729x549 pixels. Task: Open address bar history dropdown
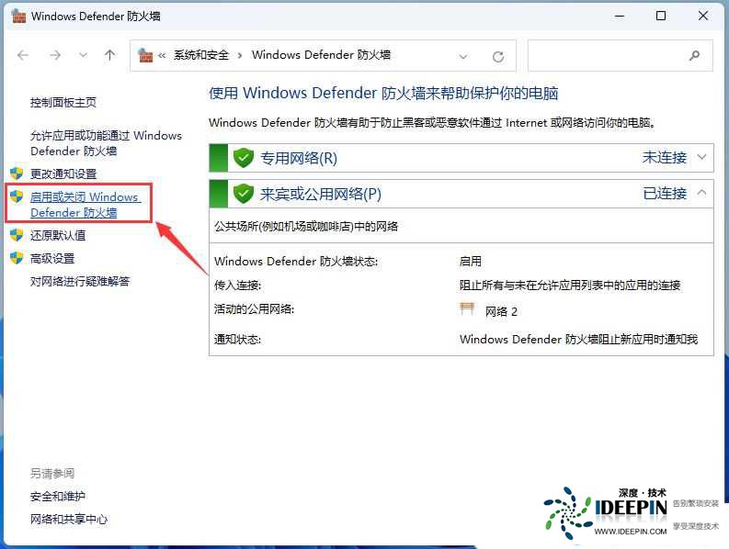pyautogui.click(x=463, y=57)
